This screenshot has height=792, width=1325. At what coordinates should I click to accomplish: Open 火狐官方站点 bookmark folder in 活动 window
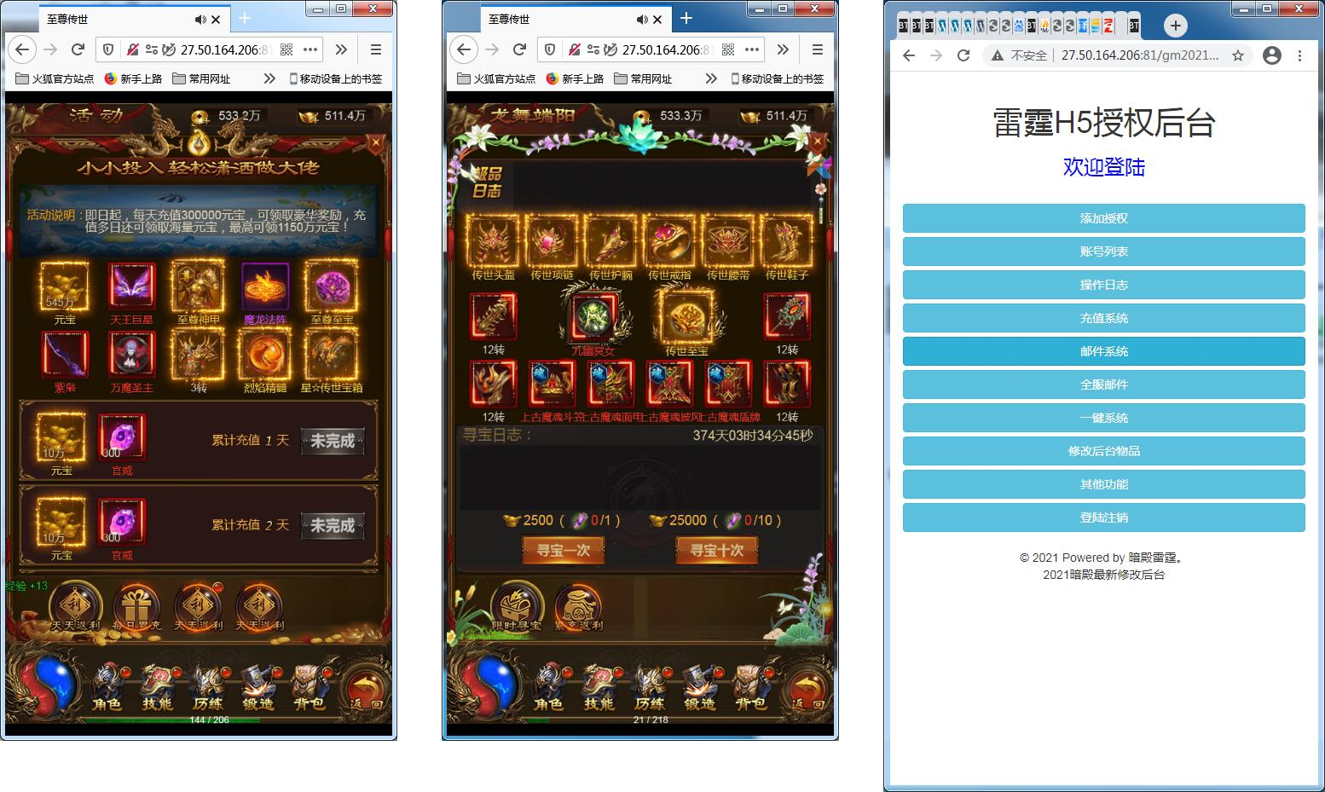tap(55, 78)
